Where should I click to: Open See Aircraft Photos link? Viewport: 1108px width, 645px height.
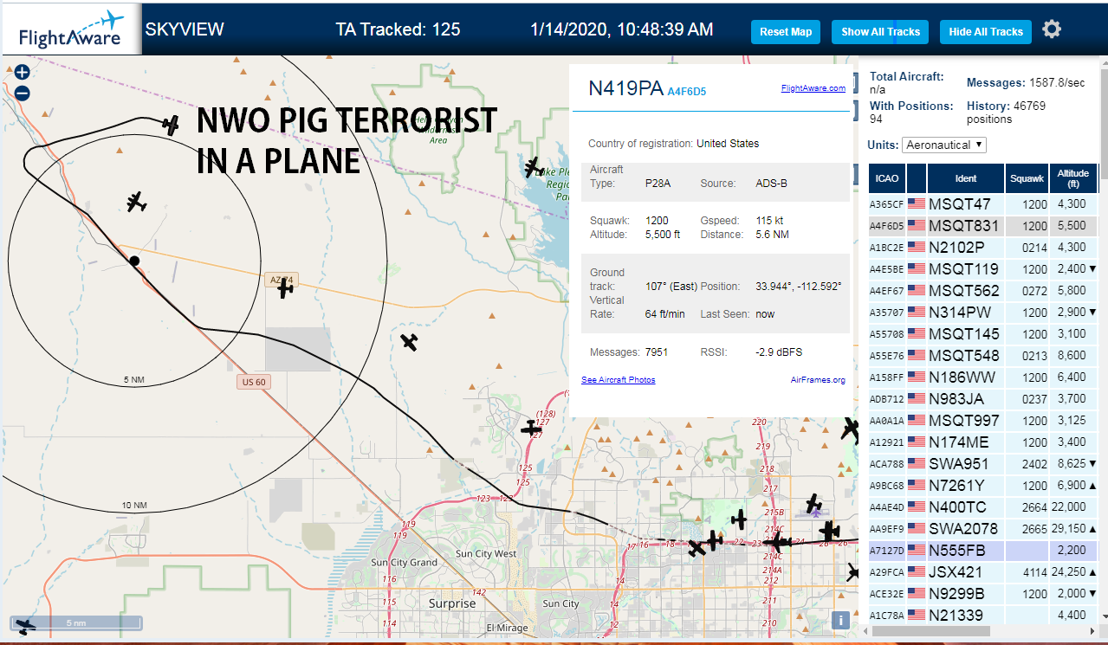click(x=619, y=380)
